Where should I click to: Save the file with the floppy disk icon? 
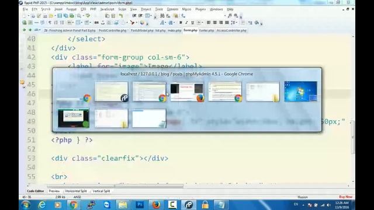tap(60, 16)
